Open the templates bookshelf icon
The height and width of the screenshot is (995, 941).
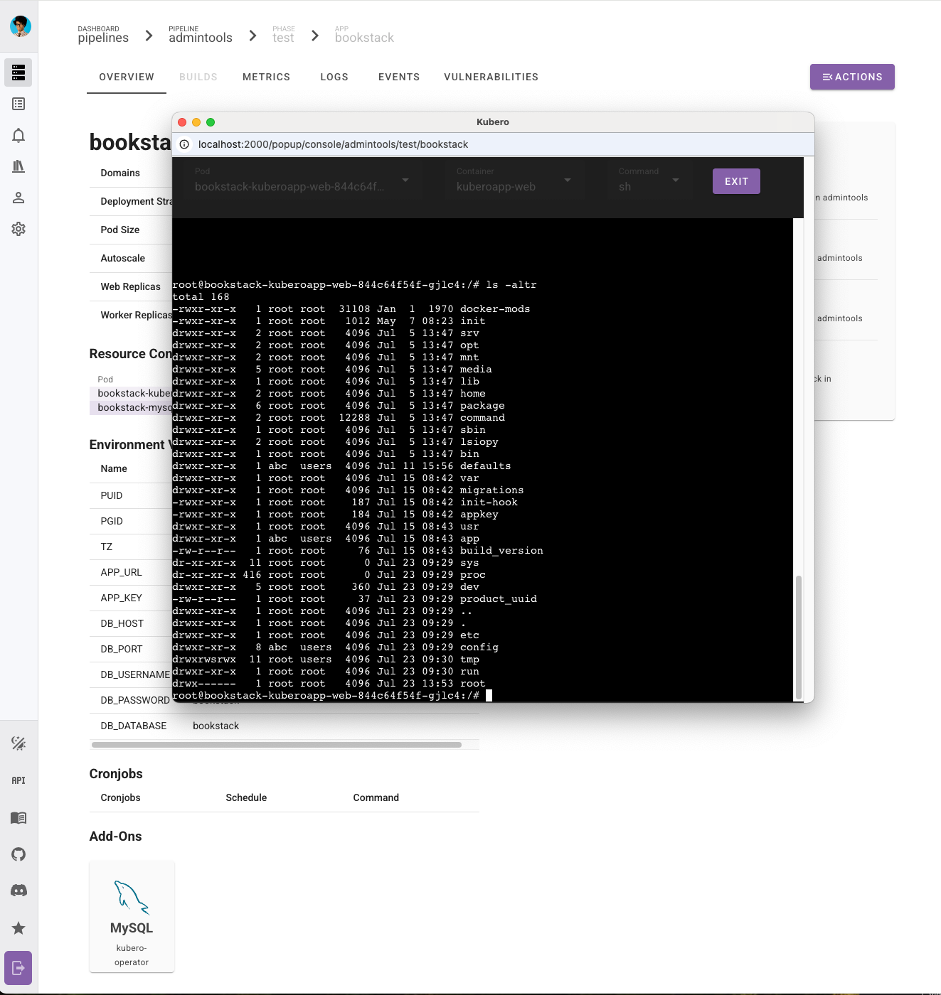[x=18, y=166]
